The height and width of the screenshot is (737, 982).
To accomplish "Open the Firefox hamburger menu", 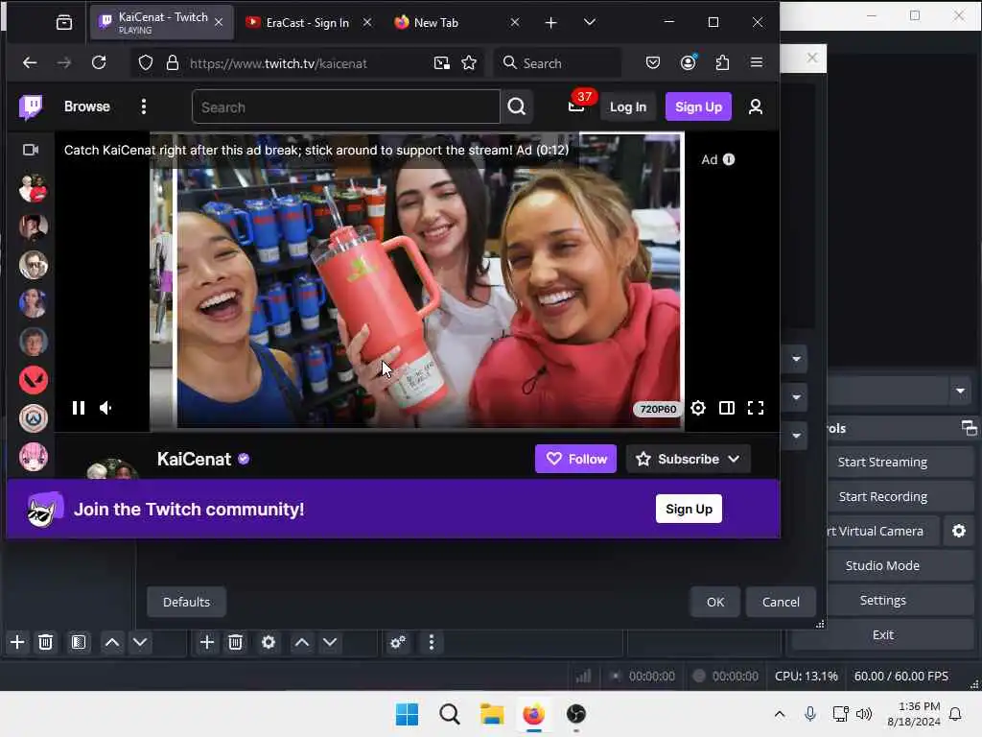I will tap(757, 62).
